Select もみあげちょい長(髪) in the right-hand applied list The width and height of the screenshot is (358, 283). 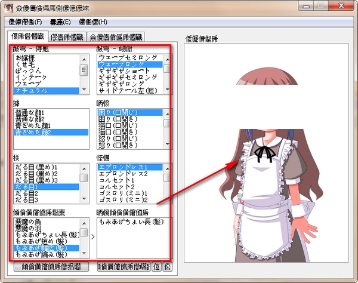(134, 222)
